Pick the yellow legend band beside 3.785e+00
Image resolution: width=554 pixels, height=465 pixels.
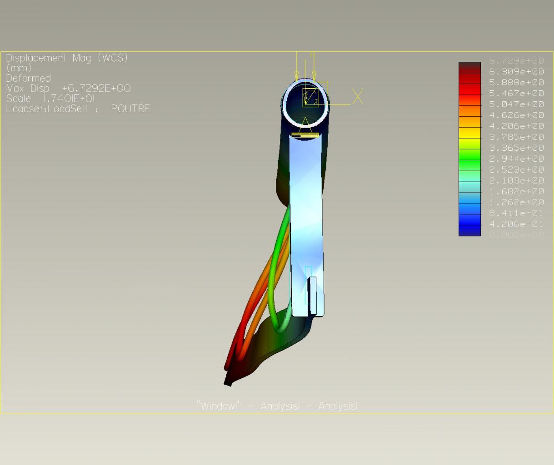[469, 133]
